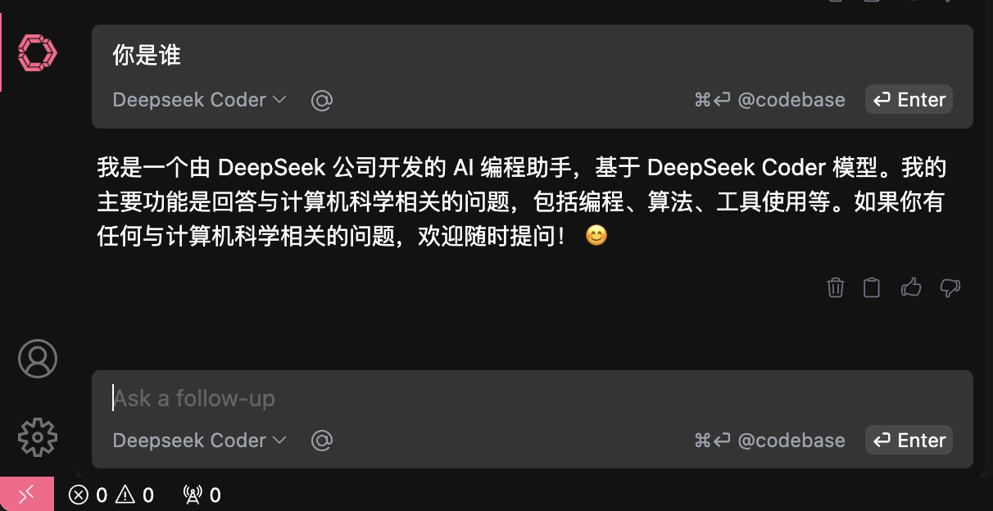Delete the response with the trash icon

tap(835, 287)
